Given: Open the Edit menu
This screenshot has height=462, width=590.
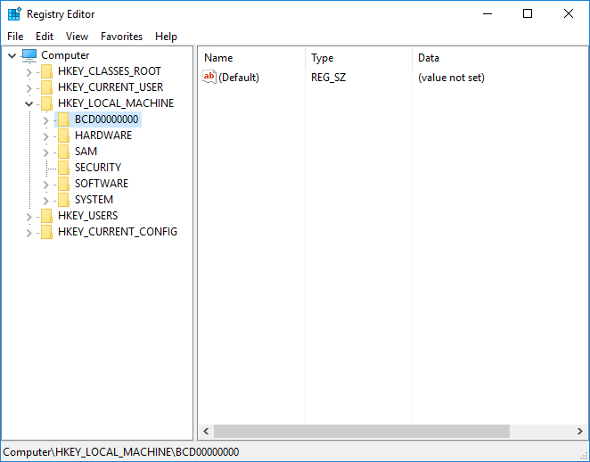Looking at the screenshot, I should pyautogui.click(x=45, y=37).
